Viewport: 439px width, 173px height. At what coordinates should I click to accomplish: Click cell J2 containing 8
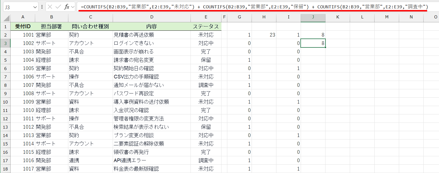point(313,35)
